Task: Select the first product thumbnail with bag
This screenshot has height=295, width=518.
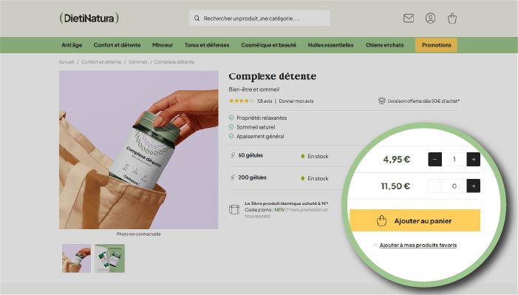Action: coord(76,258)
